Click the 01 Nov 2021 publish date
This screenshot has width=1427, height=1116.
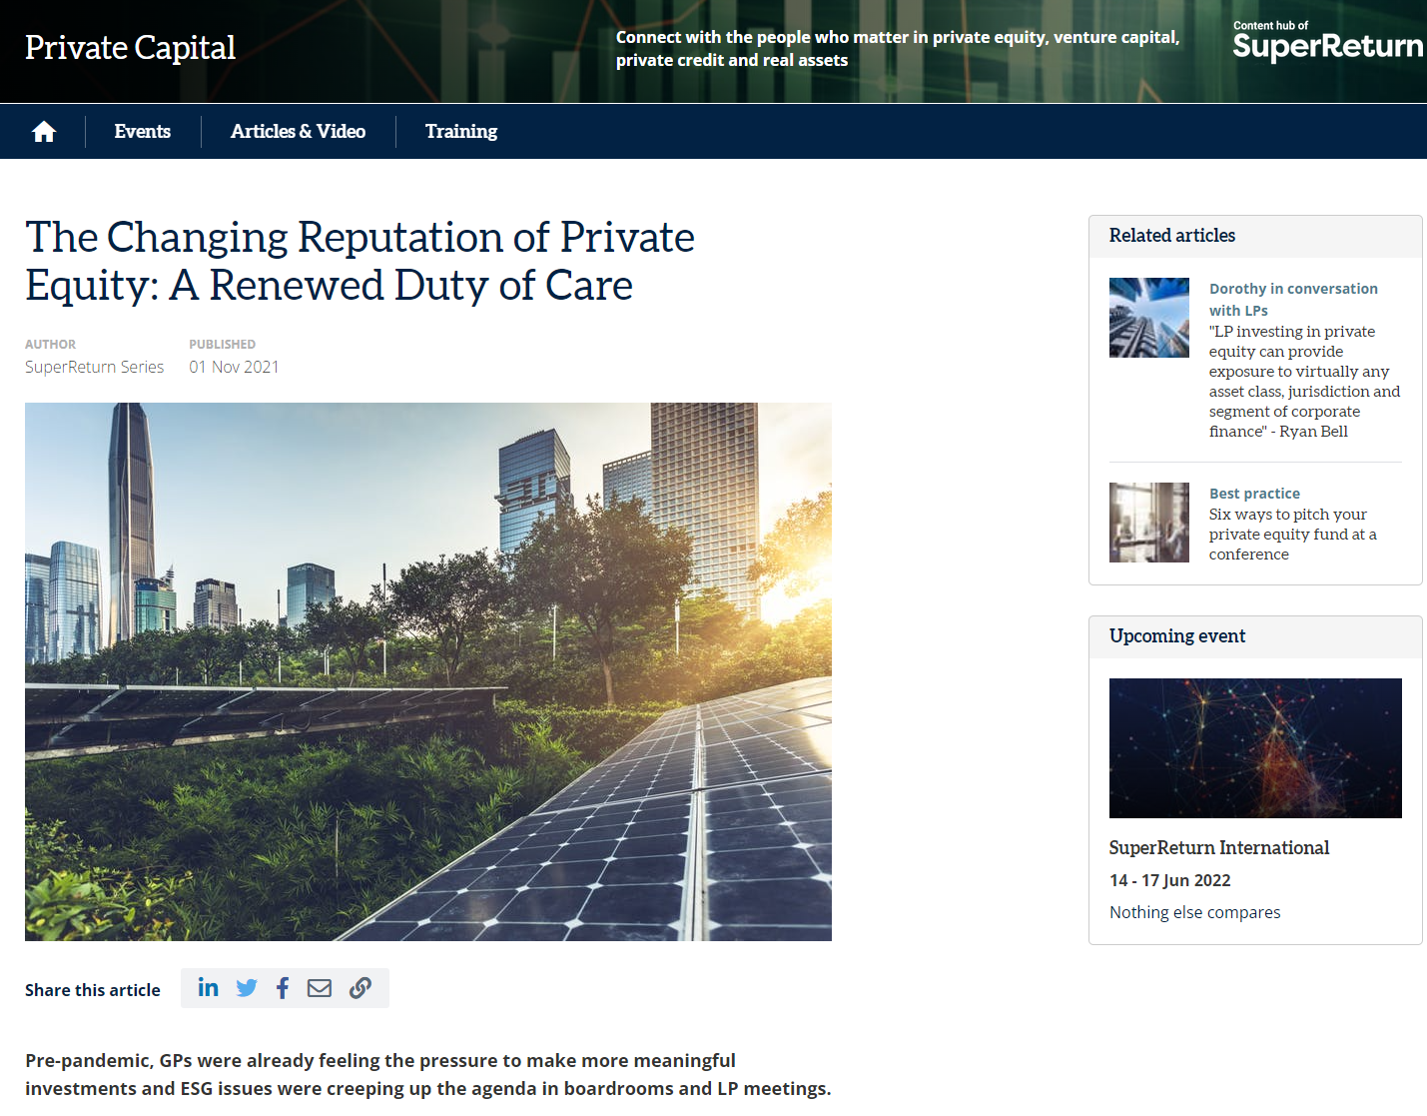234,367
